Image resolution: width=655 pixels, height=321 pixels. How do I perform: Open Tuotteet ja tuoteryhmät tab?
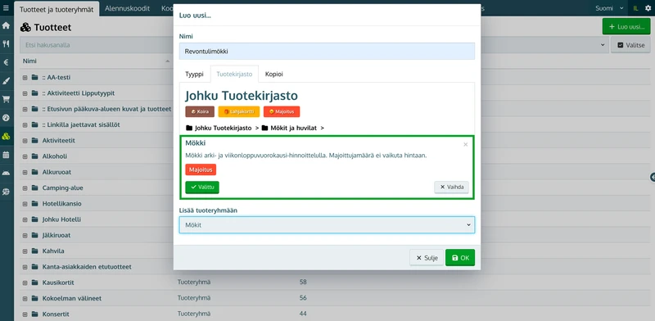tap(56, 8)
